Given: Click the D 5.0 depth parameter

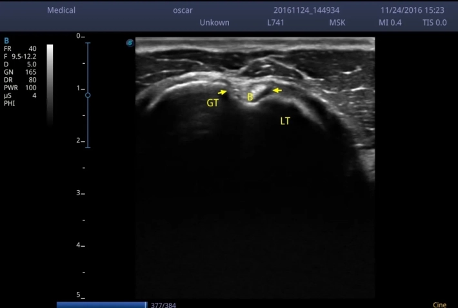Looking at the screenshot, I should tap(19, 64).
